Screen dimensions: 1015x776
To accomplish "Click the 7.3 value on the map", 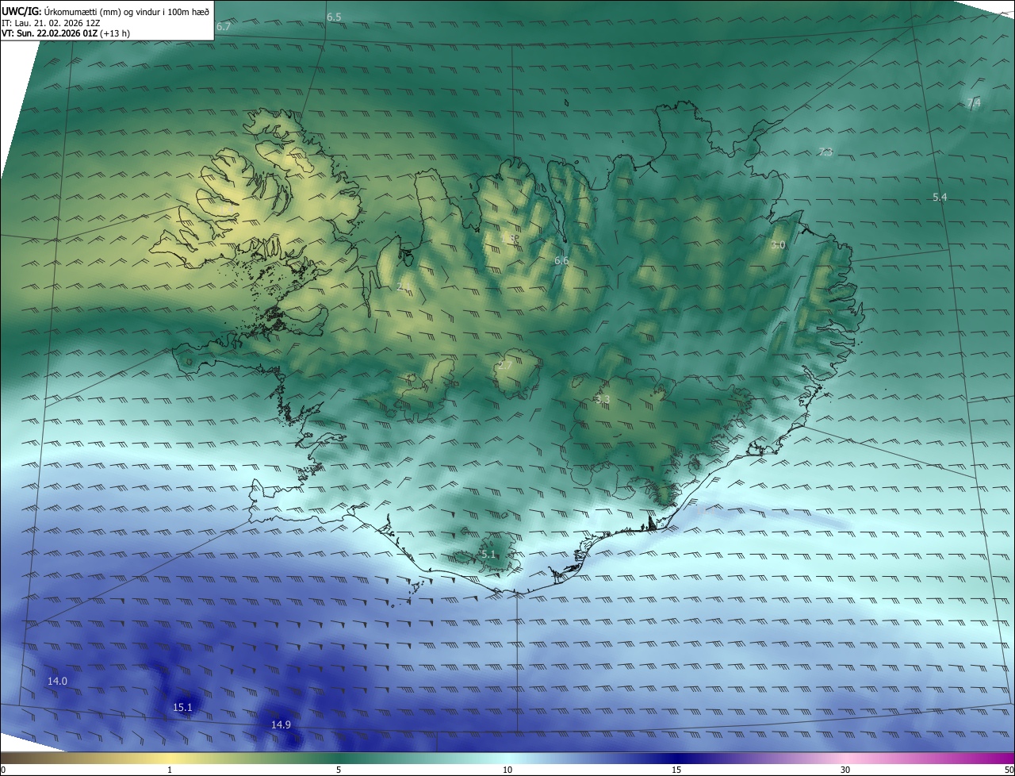I will click(x=825, y=152).
